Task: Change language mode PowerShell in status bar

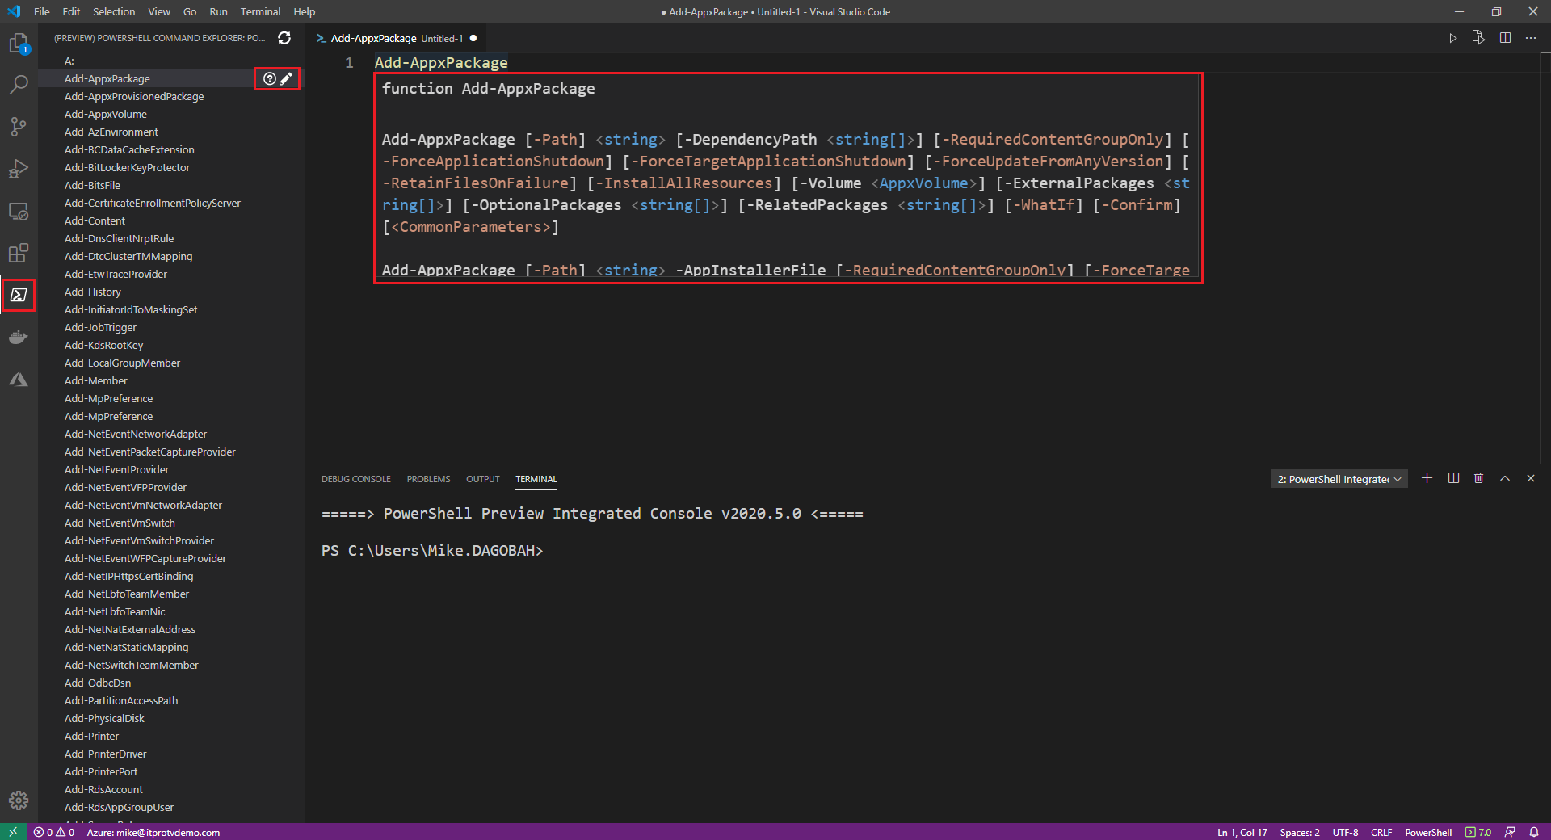Action: point(1428,832)
